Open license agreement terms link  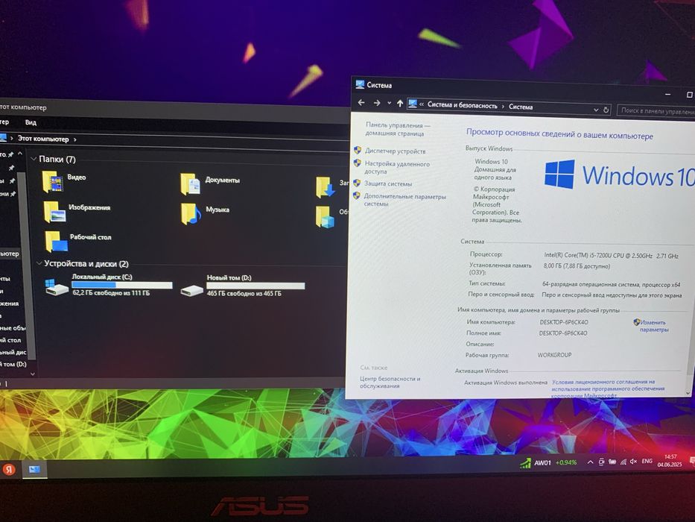pos(608,388)
